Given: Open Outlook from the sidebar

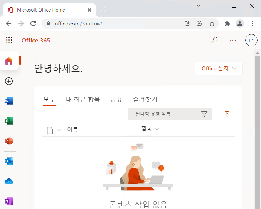Looking at the screenshot, I should pos(9,161).
